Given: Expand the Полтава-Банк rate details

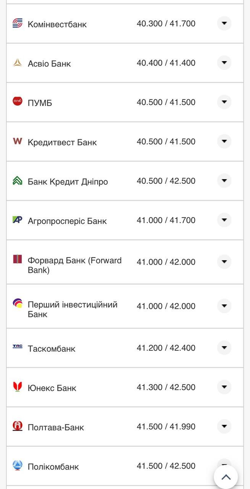Looking at the screenshot, I should point(224,426).
